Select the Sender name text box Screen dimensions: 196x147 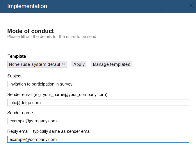[x=98, y=121]
